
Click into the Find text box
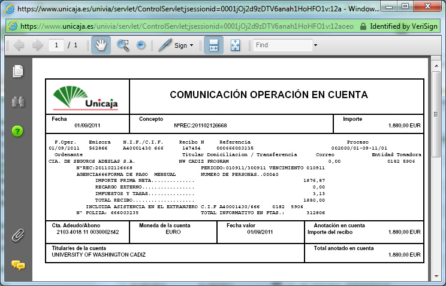[283, 45]
